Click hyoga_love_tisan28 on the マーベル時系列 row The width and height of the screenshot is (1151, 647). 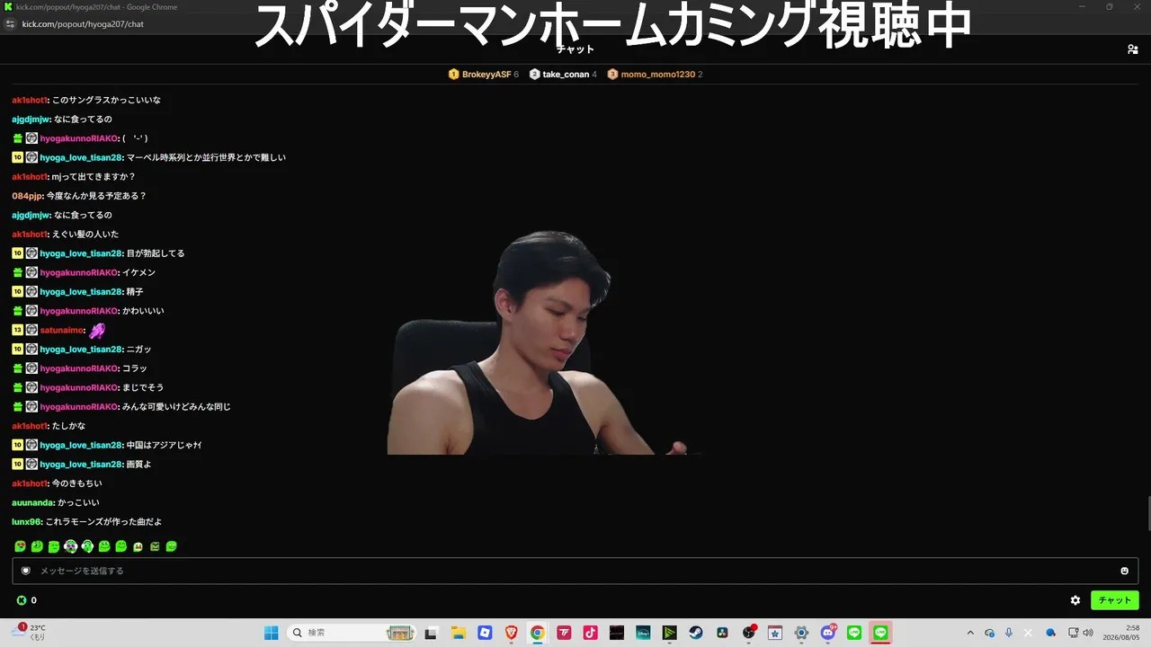tap(81, 157)
